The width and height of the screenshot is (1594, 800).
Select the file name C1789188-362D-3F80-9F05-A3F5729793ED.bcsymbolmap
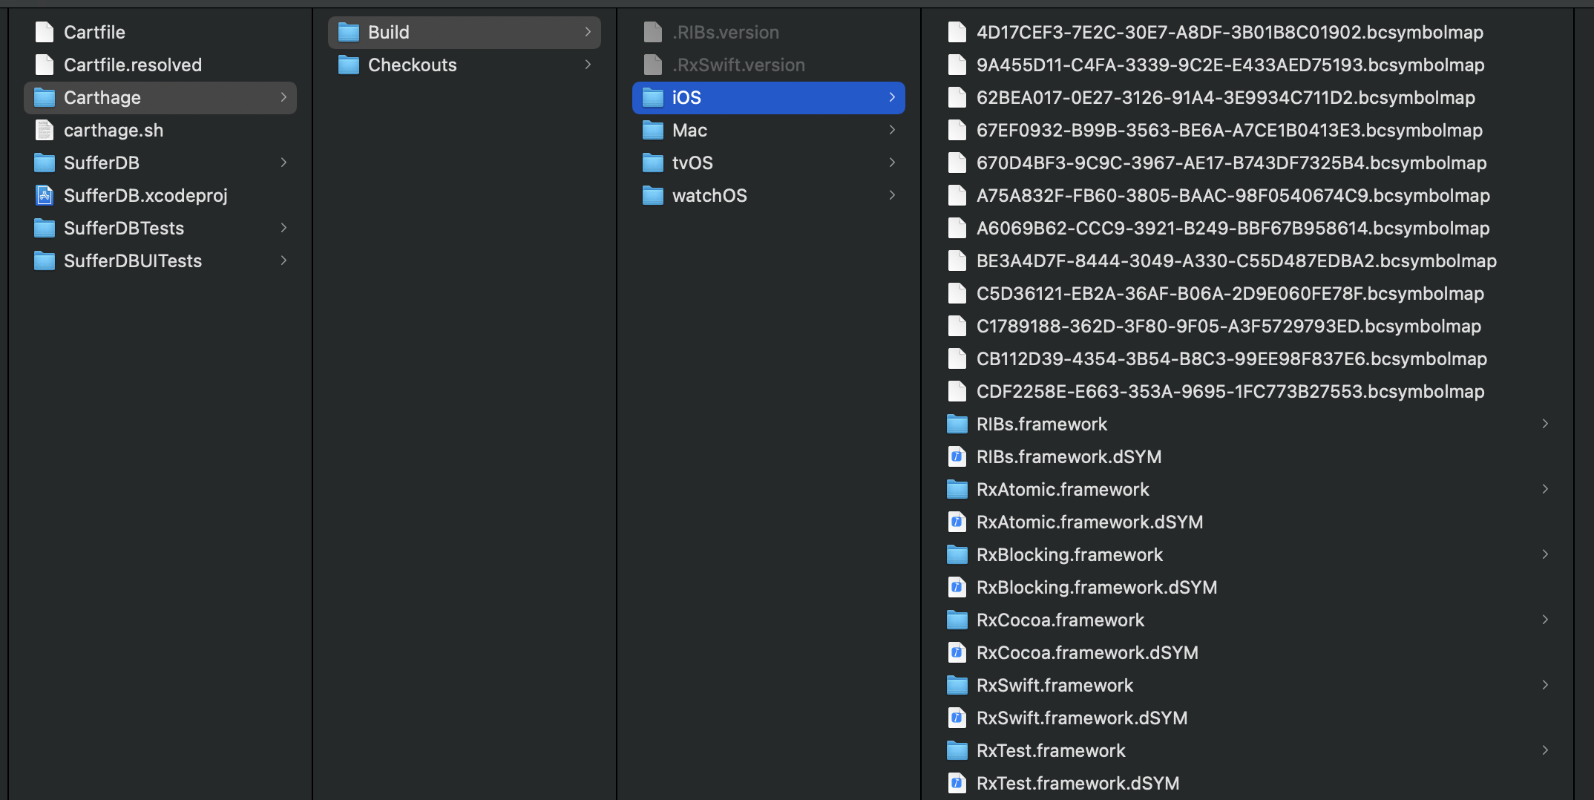pos(1229,327)
